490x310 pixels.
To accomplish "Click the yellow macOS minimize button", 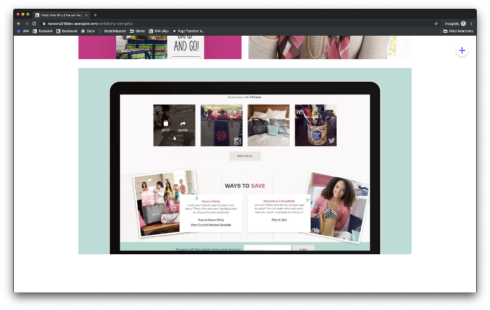I will pyautogui.click(x=23, y=14).
